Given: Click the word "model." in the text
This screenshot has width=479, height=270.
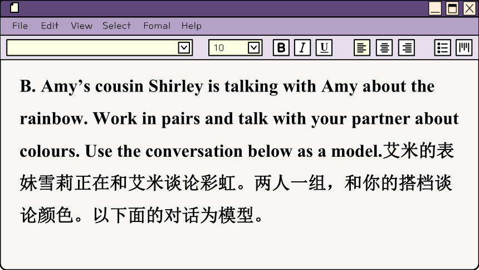Looking at the screenshot, I should coord(357,151).
